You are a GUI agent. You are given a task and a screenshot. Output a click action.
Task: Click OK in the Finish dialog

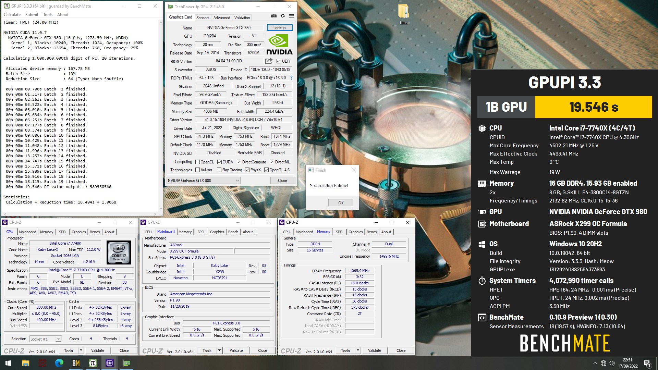341,203
